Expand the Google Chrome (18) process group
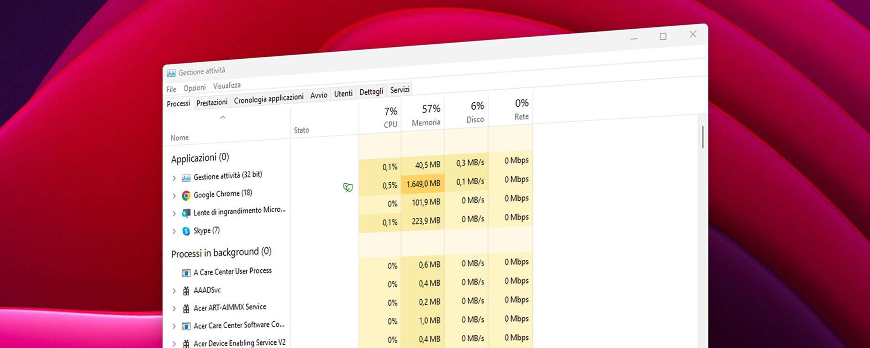 click(x=174, y=196)
